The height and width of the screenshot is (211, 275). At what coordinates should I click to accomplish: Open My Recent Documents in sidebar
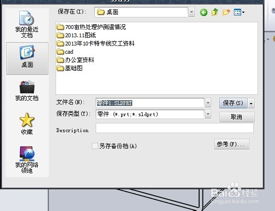tap(27, 24)
